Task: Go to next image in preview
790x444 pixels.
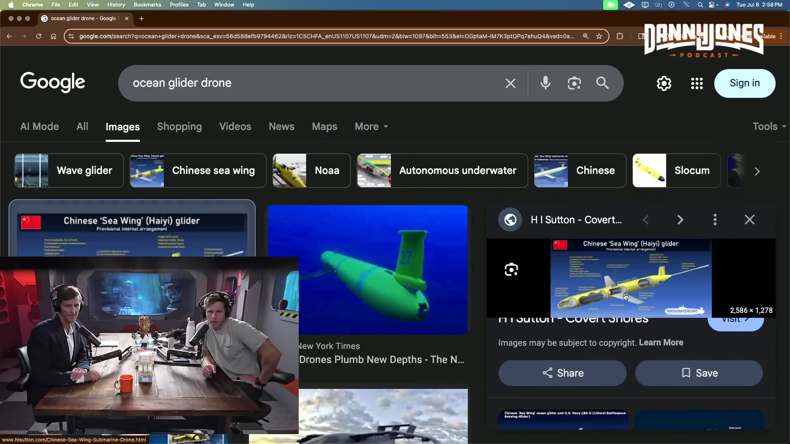Action: coord(680,220)
